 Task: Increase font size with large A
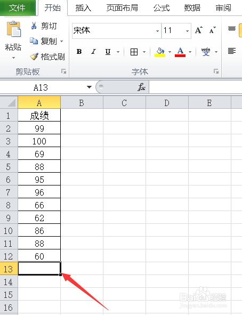pyautogui.click(x=199, y=30)
